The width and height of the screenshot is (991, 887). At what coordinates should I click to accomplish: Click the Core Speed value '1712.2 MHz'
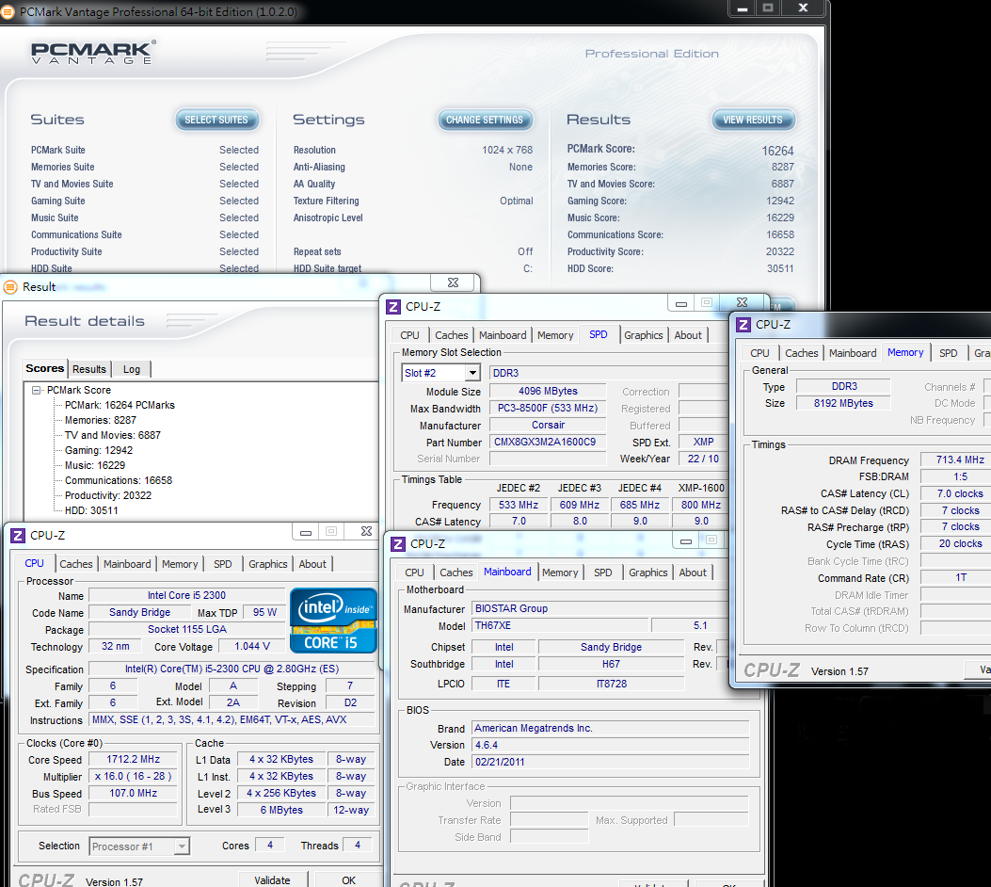133,759
